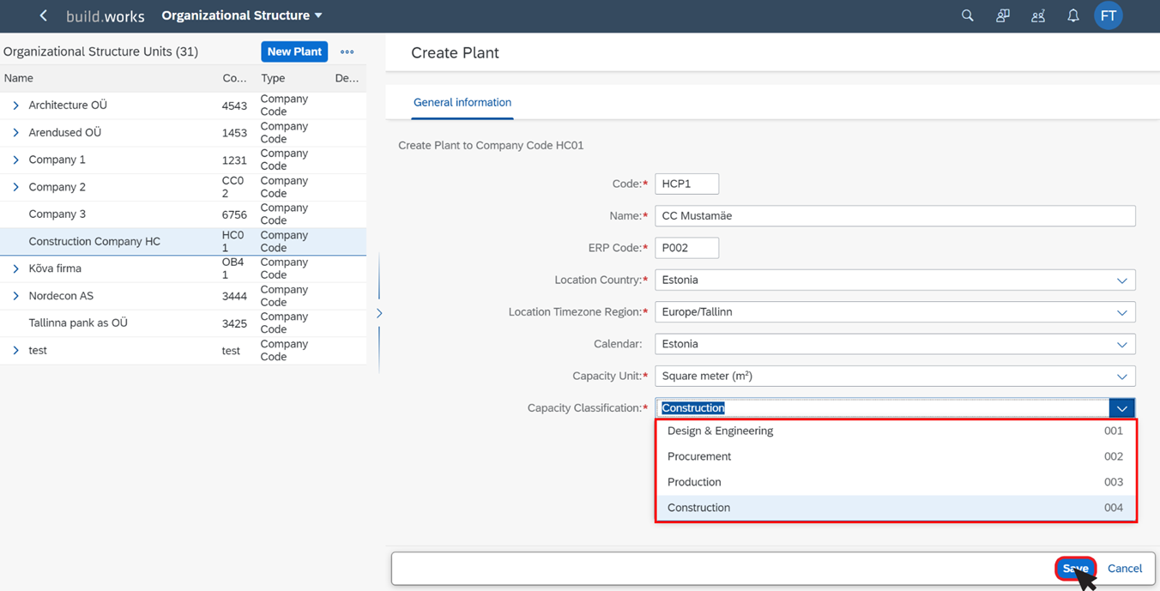Open the notifications bell
The image size is (1160, 591).
coord(1072,16)
